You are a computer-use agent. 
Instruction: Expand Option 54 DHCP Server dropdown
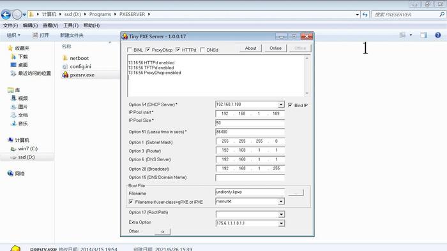click(x=281, y=104)
